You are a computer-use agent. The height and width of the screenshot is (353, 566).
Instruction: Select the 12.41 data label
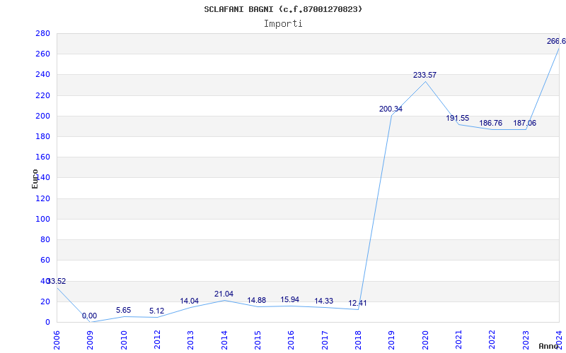pos(357,304)
